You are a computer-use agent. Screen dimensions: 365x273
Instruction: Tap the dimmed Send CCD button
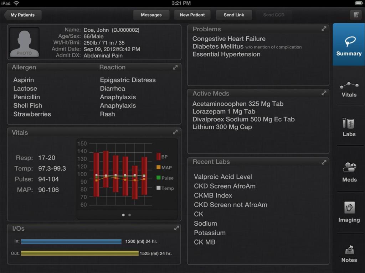pyautogui.click(x=274, y=15)
